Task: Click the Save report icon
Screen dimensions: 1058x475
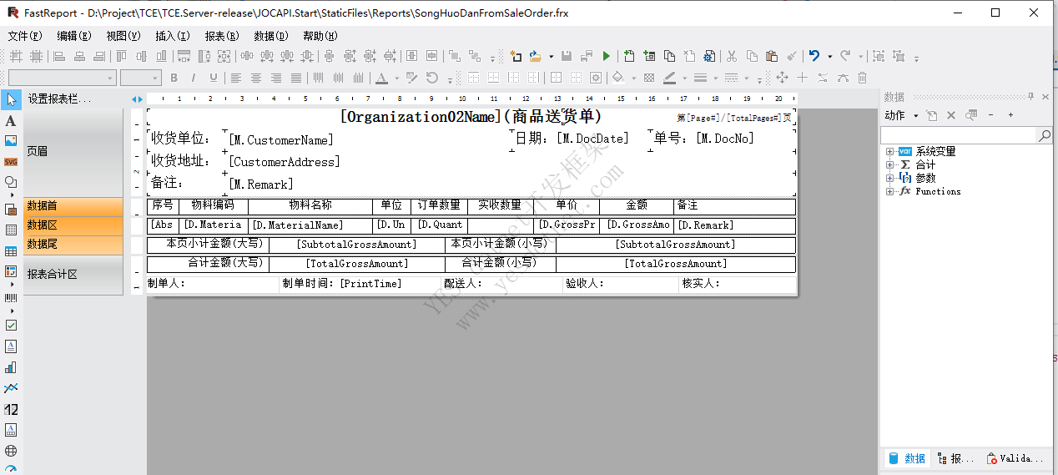Action: point(567,56)
